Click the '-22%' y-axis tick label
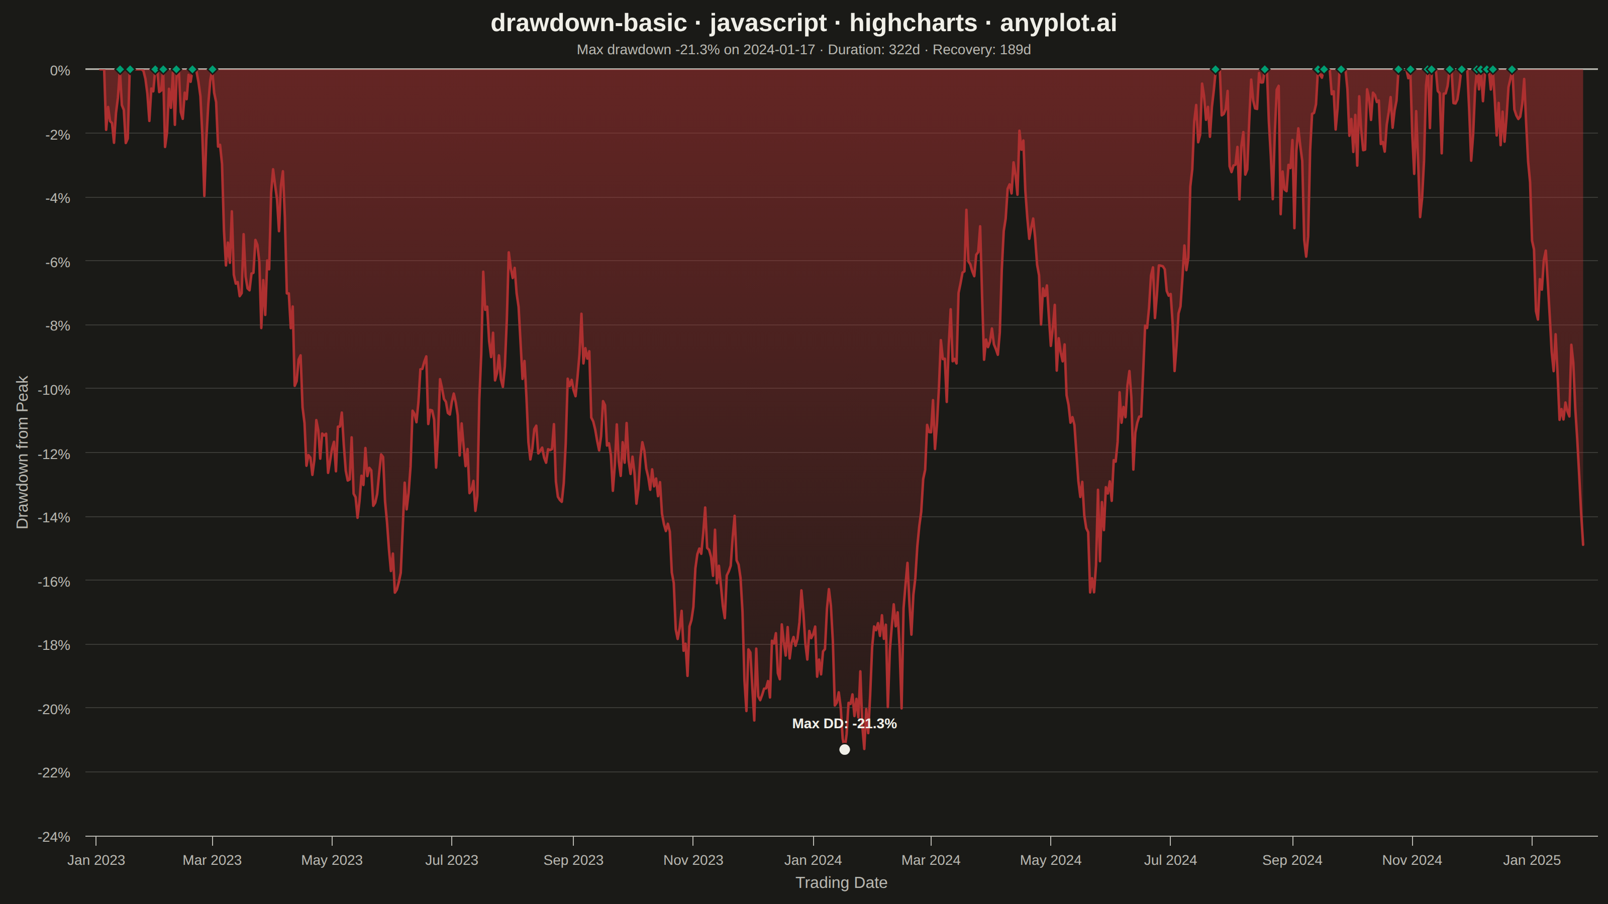 pos(54,773)
